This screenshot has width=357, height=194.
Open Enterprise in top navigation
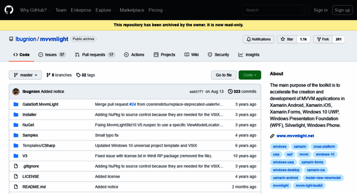81,10
